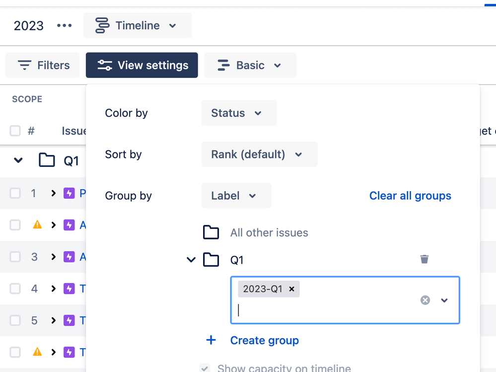
Task: Select the checkbox on issue row 3
Action: [14, 257]
